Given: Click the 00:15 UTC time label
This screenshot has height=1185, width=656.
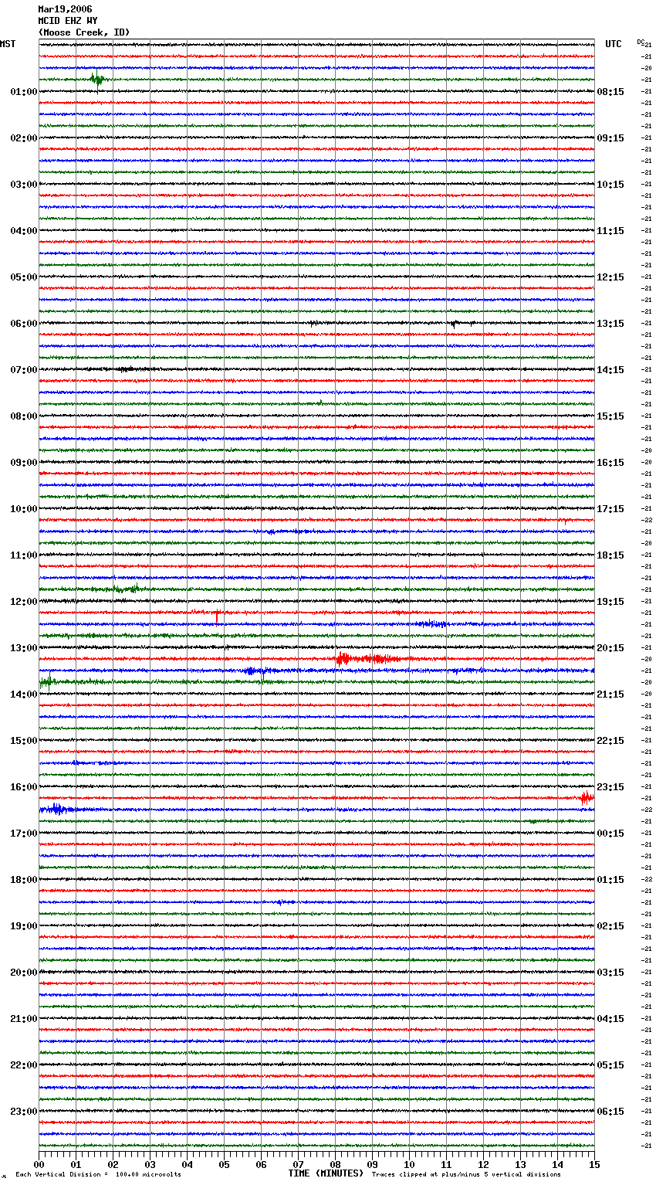Looking at the screenshot, I should (610, 834).
